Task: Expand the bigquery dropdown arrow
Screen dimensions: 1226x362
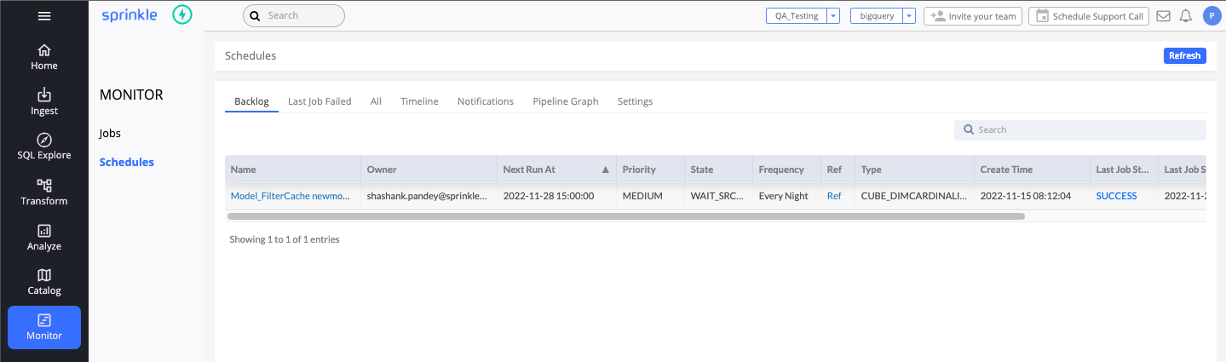Action: tap(909, 16)
